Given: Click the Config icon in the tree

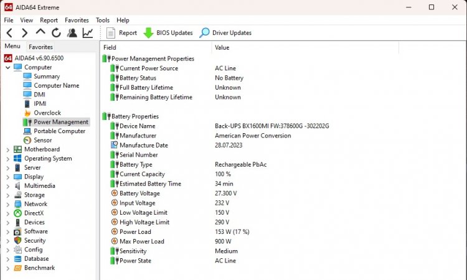Looking at the screenshot, I should [x=18, y=250].
